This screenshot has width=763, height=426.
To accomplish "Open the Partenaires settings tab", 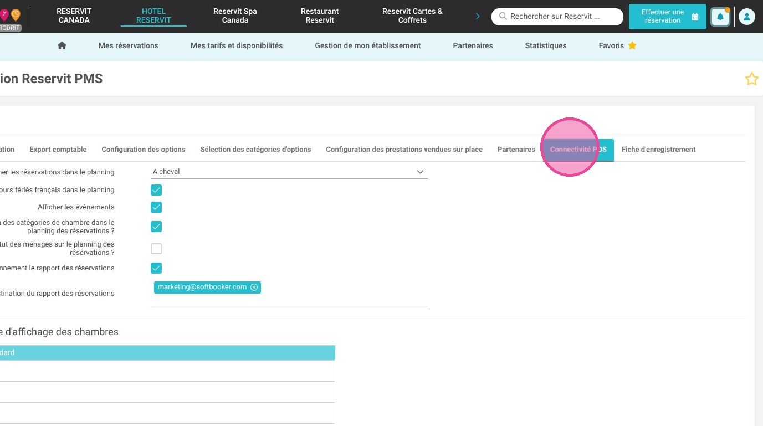I will click(516, 150).
